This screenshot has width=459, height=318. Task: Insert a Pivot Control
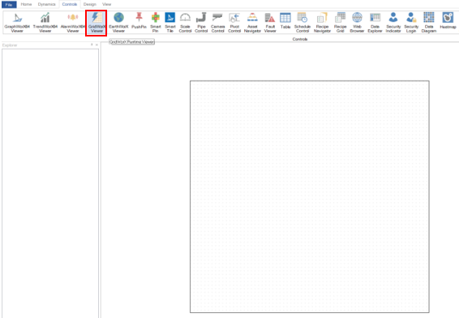[234, 23]
